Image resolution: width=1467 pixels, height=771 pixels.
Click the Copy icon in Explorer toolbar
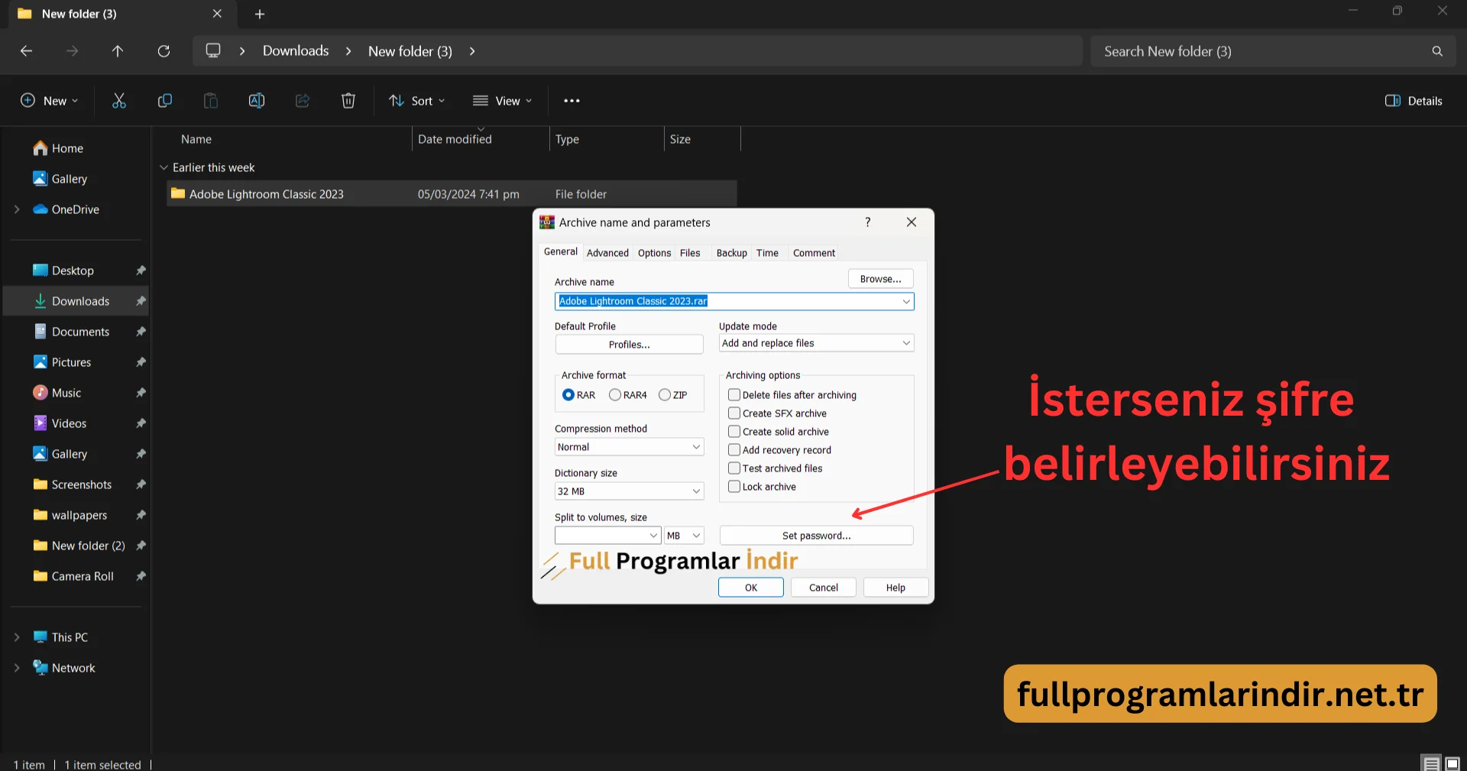(165, 101)
